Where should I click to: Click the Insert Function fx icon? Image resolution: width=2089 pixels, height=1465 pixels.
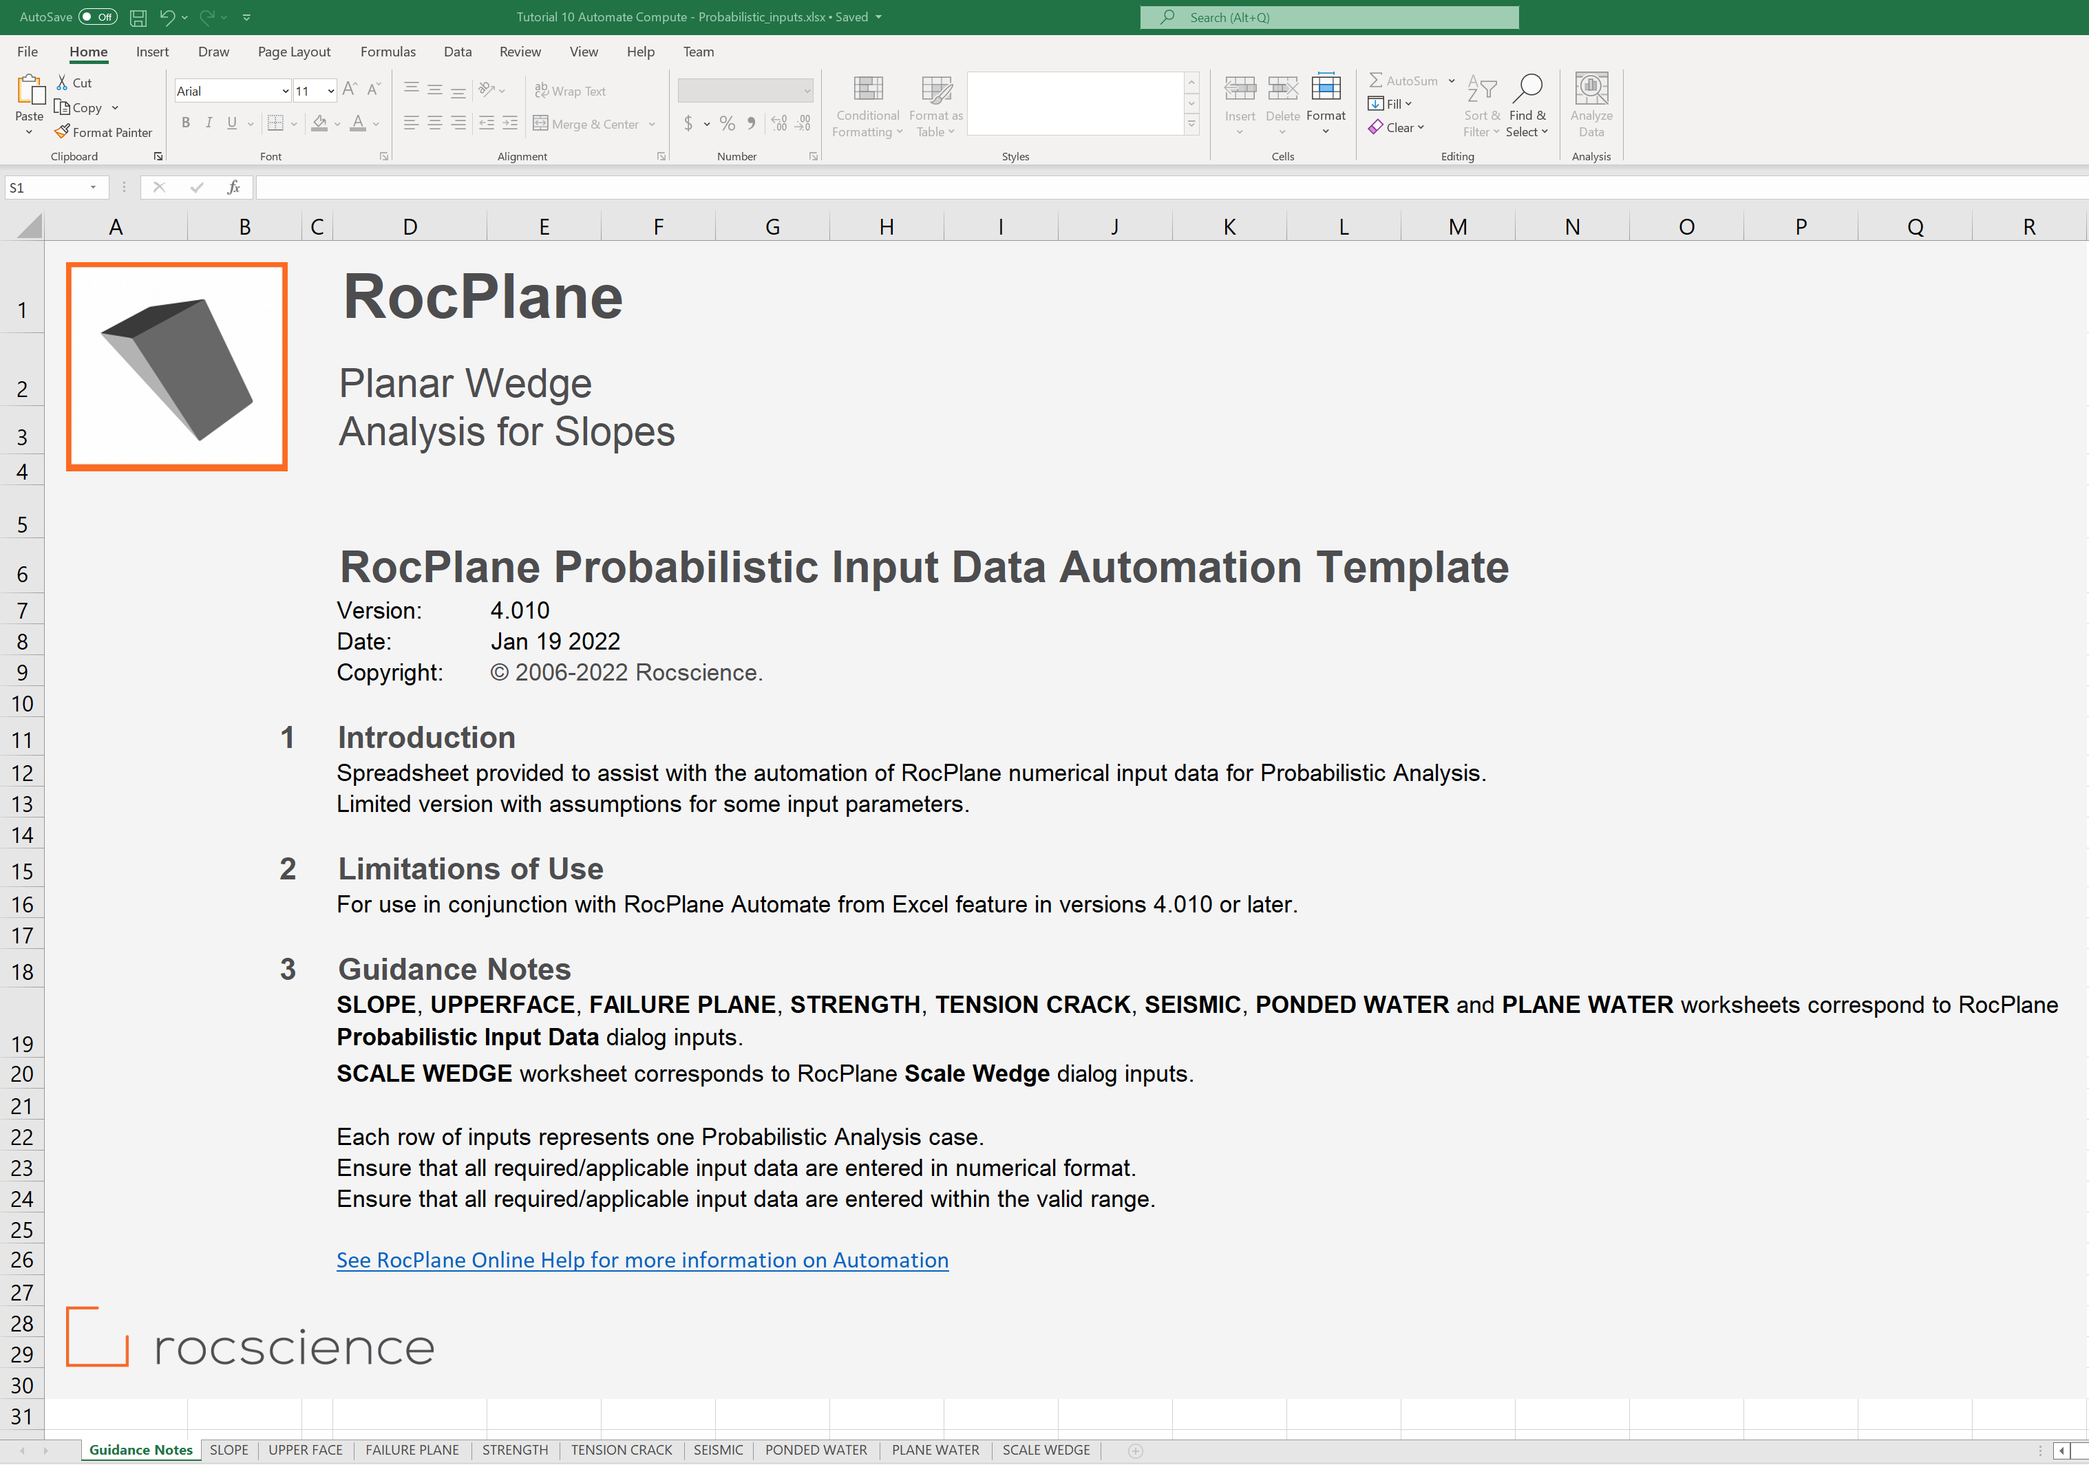(x=234, y=187)
